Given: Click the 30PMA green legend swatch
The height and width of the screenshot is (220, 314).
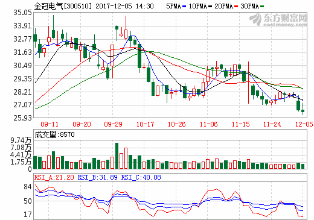Looking at the screenshot, I should (262, 7).
